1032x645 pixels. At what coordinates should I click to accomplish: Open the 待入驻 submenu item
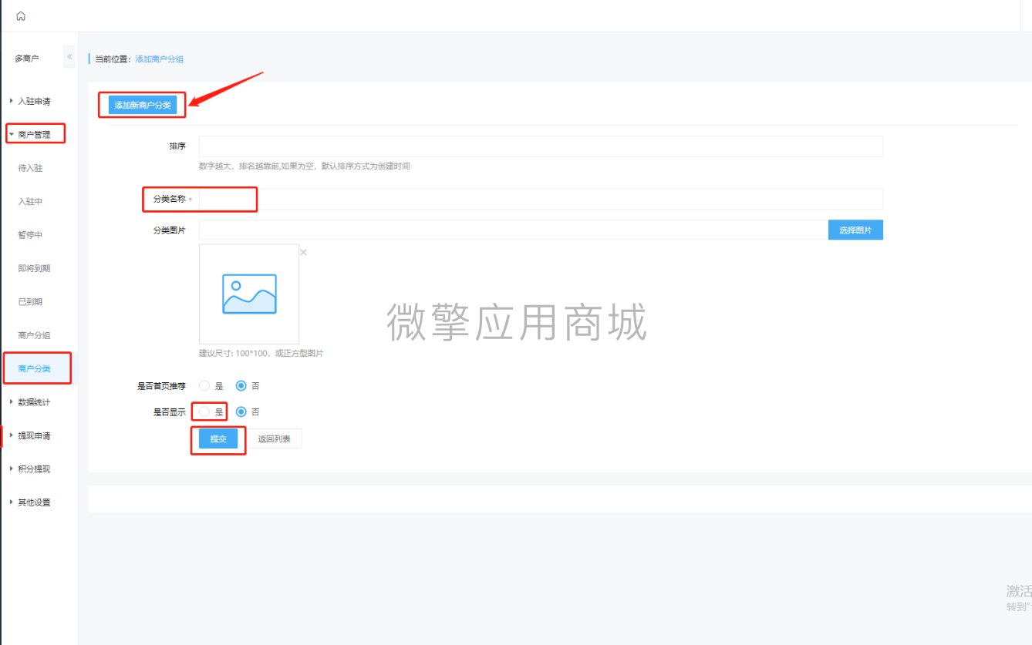pos(30,168)
